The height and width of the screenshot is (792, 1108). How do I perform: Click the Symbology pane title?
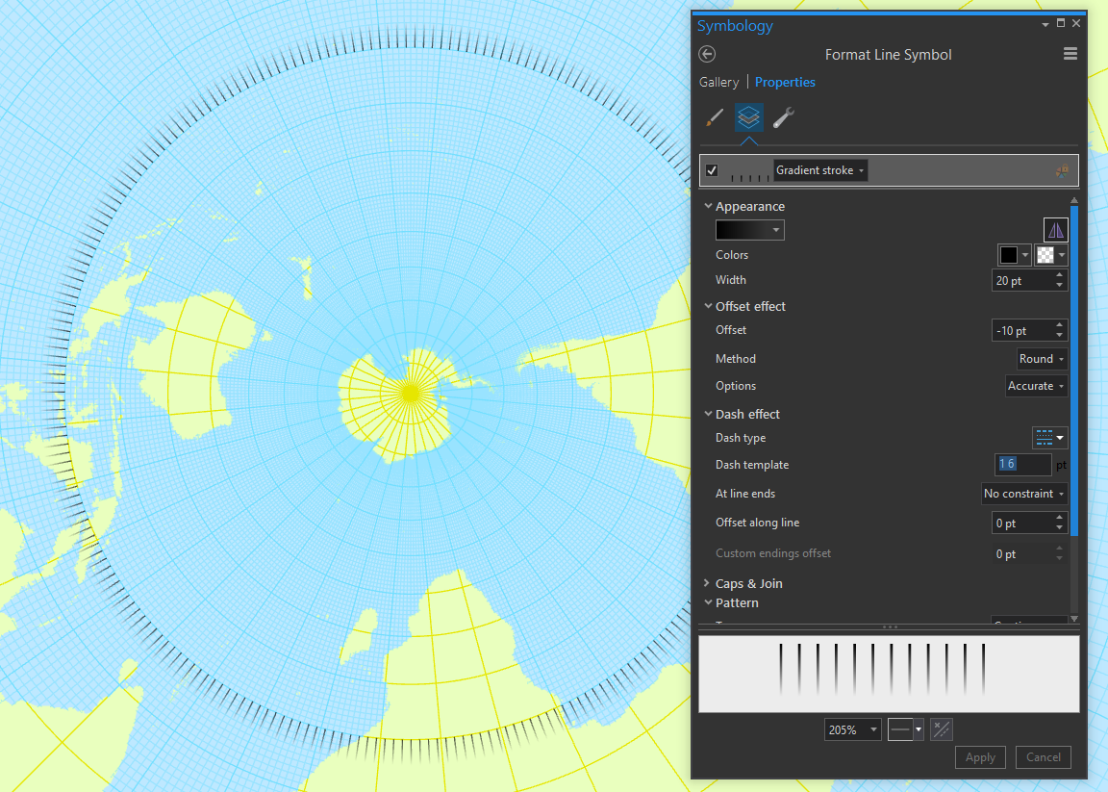735,26
